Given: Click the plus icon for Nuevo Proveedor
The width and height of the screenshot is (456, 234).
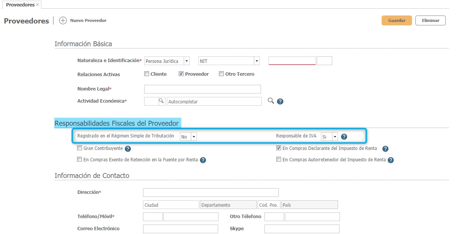Looking at the screenshot, I should click(x=63, y=20).
